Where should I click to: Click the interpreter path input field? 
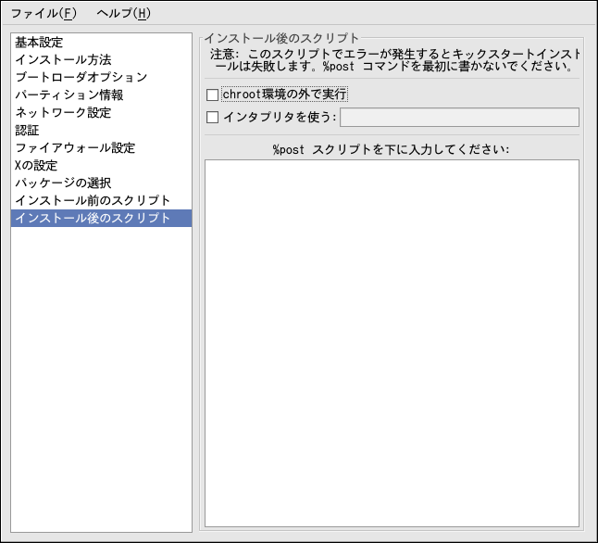pos(459,117)
